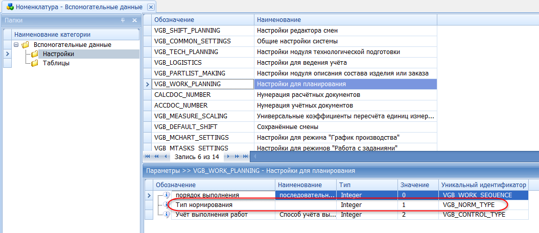Viewport: 539px width, 233px height.
Task: Collapse the Вспомогательные данные tree node
Action: pos(16,45)
